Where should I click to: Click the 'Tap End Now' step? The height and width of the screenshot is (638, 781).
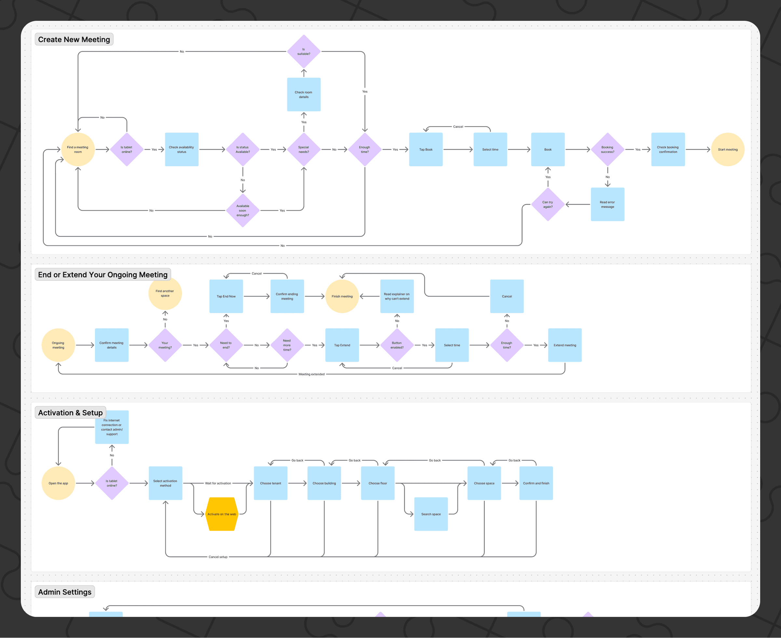226,296
